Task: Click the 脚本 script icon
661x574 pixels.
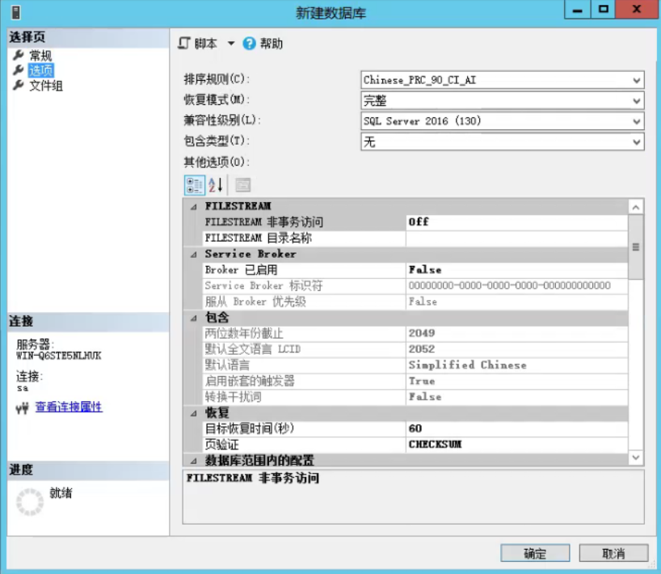Action: tap(184, 43)
